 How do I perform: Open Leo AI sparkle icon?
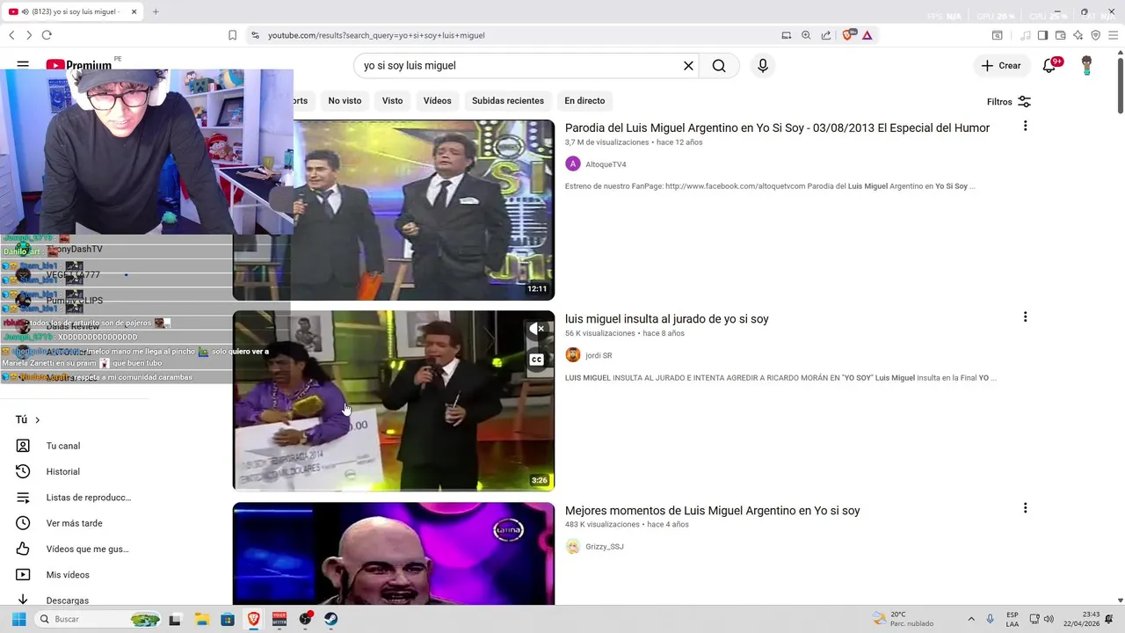[1078, 35]
